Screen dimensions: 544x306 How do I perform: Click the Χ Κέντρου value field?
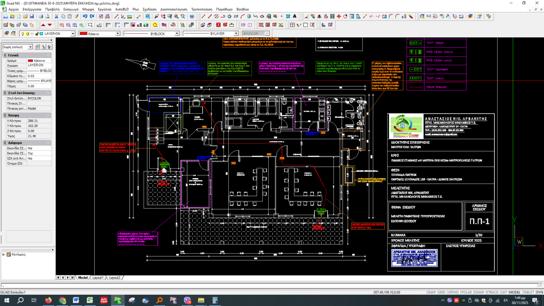point(39,121)
